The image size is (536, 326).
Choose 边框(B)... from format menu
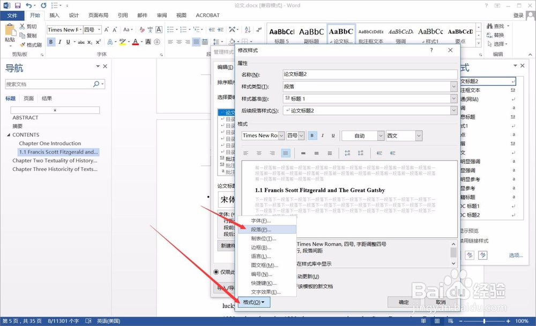tap(267, 247)
